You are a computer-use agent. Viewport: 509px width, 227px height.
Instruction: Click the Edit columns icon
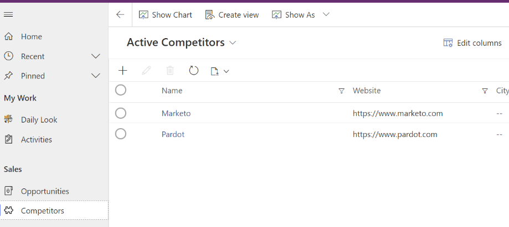tap(448, 43)
